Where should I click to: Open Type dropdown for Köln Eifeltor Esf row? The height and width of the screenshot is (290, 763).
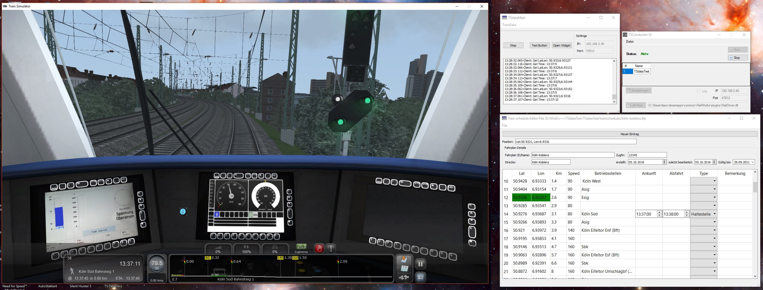[x=704, y=255]
